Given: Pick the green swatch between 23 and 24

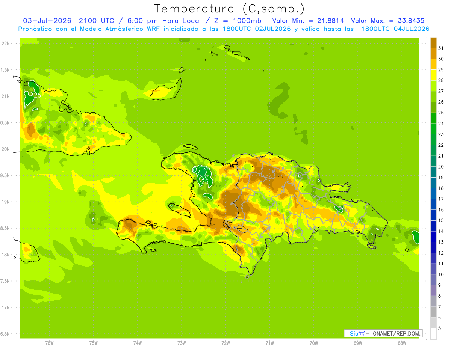Looking at the screenshot, I should pyautogui.click(x=433, y=129).
